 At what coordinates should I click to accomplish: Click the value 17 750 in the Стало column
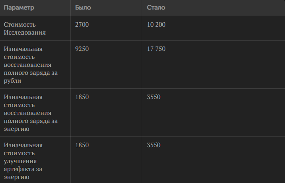click(x=156, y=49)
